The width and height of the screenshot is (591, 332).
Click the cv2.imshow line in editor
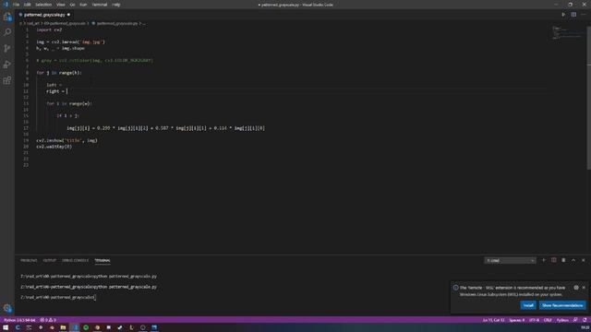pos(66,140)
